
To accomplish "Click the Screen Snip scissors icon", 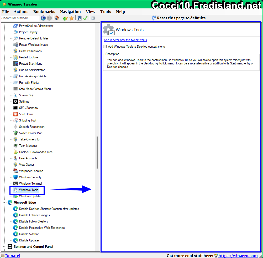I will (x=15, y=95).
